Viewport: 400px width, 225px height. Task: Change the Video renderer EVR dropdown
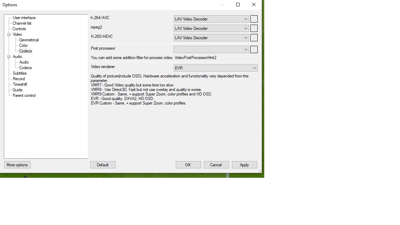pyautogui.click(x=215, y=68)
